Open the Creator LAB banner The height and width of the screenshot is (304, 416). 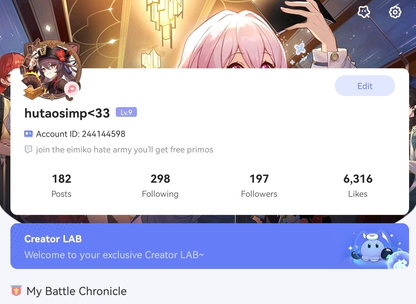[210, 246]
